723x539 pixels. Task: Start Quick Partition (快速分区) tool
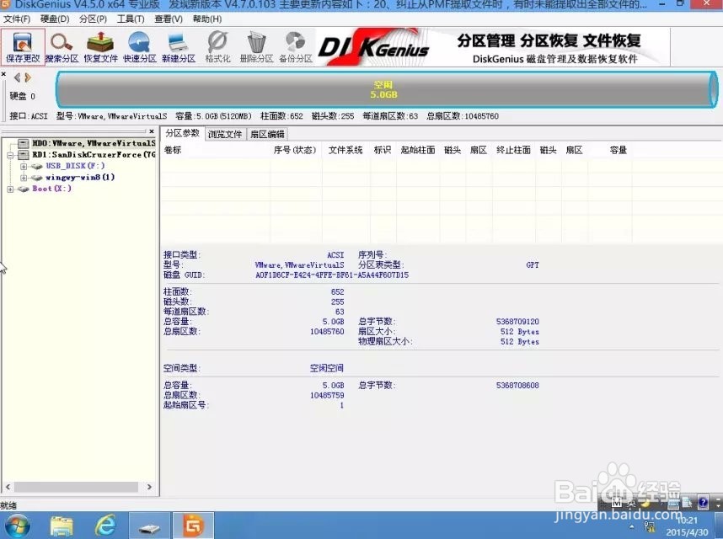pos(139,47)
